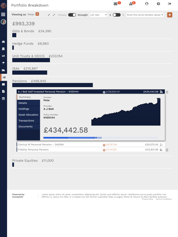Select the Holdings tab
The image size is (178, 237).
[x=28, y=109]
